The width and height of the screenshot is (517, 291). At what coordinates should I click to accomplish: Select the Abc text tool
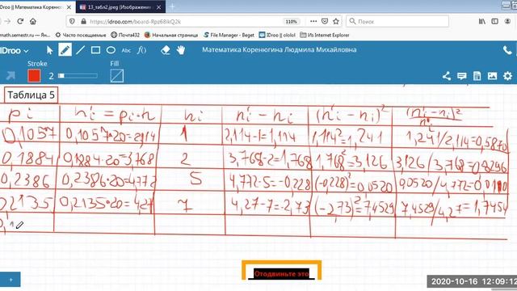[126, 50]
